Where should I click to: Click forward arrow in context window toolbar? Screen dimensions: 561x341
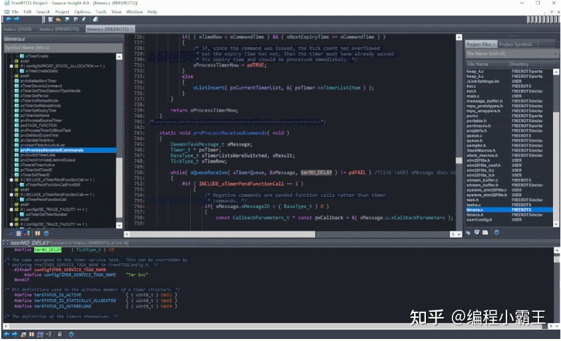click(15, 334)
